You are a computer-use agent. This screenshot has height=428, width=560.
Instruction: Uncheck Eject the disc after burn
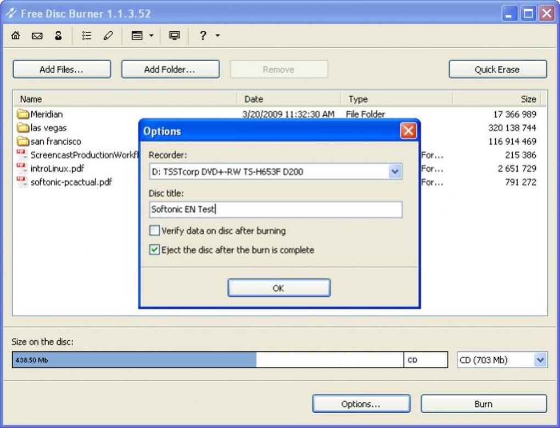click(x=154, y=250)
